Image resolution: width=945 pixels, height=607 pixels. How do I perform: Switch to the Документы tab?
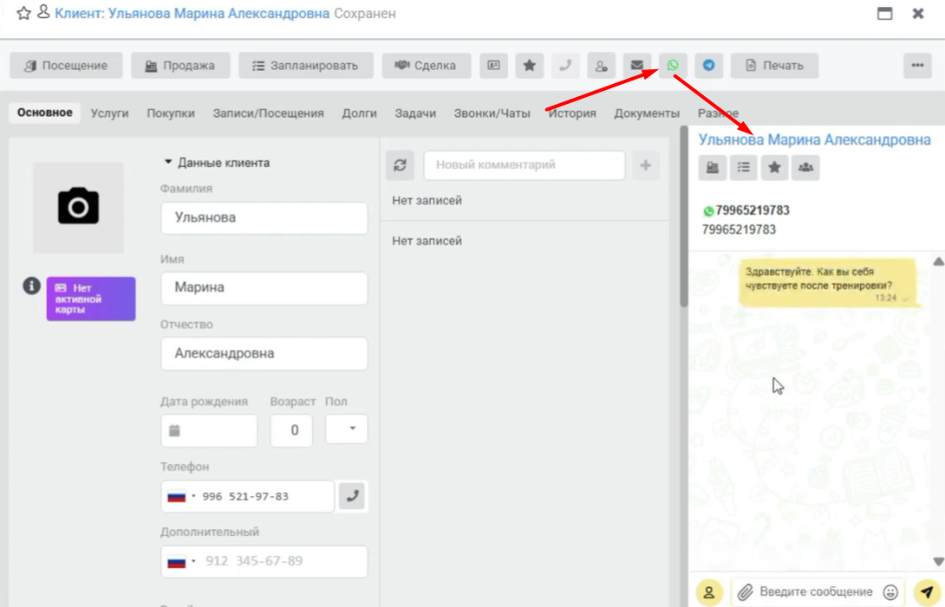647,113
